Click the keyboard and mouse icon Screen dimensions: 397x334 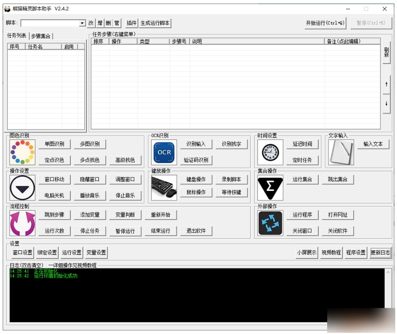tap(164, 188)
